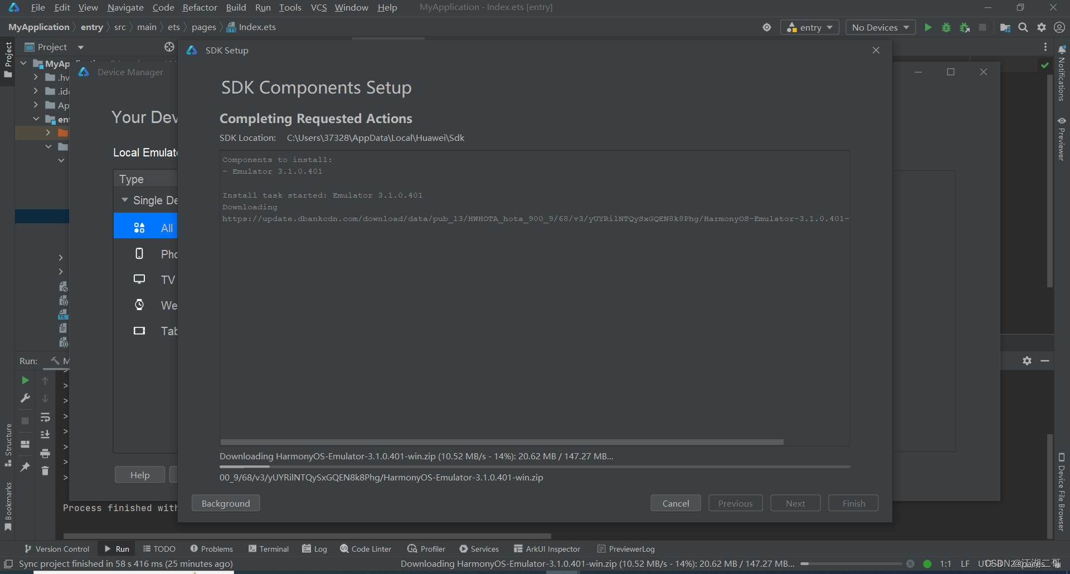
Task: Click Help button in Device Manager
Action: pyautogui.click(x=140, y=475)
